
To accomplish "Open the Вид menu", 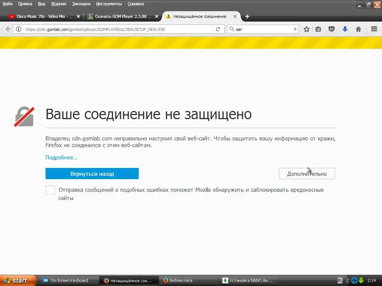I will (41, 4).
